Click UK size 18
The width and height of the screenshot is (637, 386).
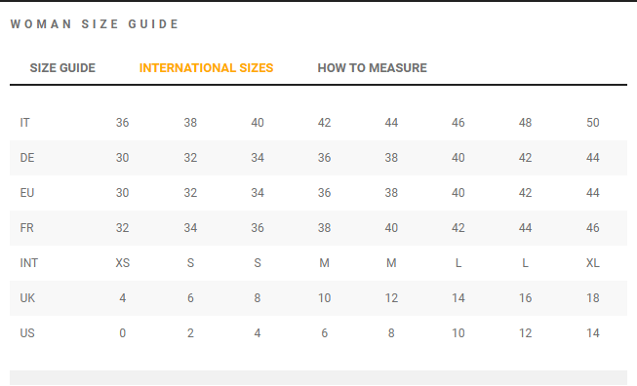click(593, 298)
